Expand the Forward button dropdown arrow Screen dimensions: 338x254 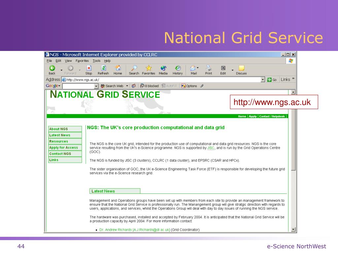[x=80, y=70]
